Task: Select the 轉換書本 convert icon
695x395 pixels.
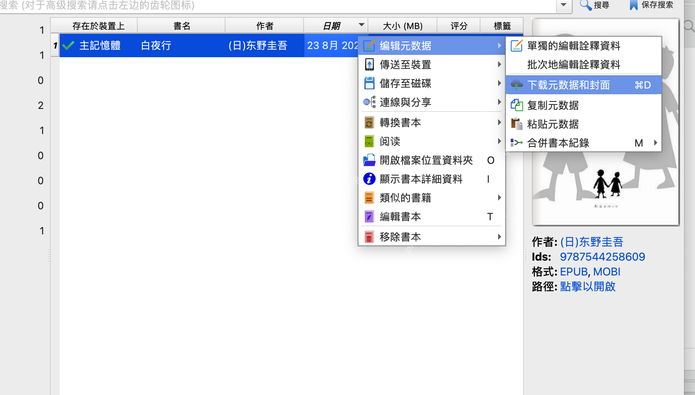Action: pos(369,122)
